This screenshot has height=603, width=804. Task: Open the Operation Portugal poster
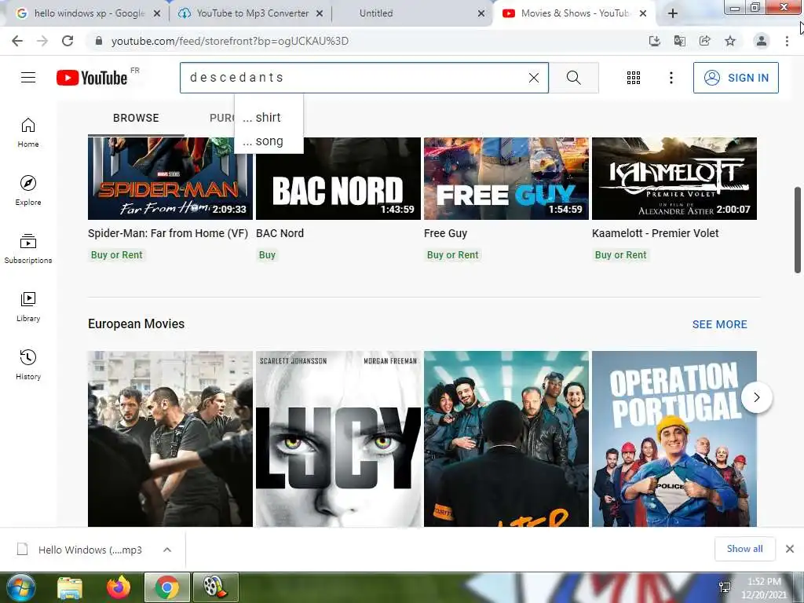click(x=674, y=439)
